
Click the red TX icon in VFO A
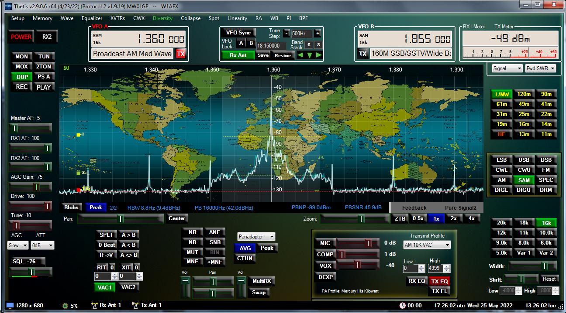[x=180, y=54]
